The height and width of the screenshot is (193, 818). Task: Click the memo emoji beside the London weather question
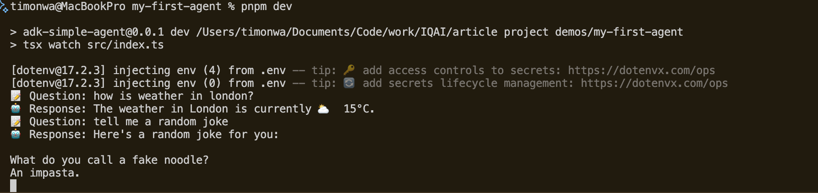(16, 96)
